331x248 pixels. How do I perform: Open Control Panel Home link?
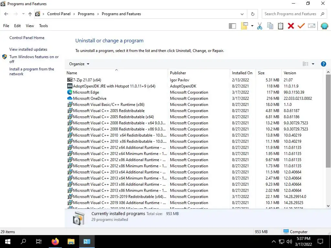point(27,38)
